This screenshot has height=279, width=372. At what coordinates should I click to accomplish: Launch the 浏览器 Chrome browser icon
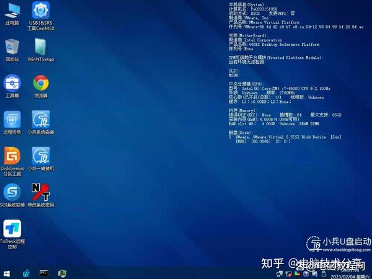(x=41, y=86)
